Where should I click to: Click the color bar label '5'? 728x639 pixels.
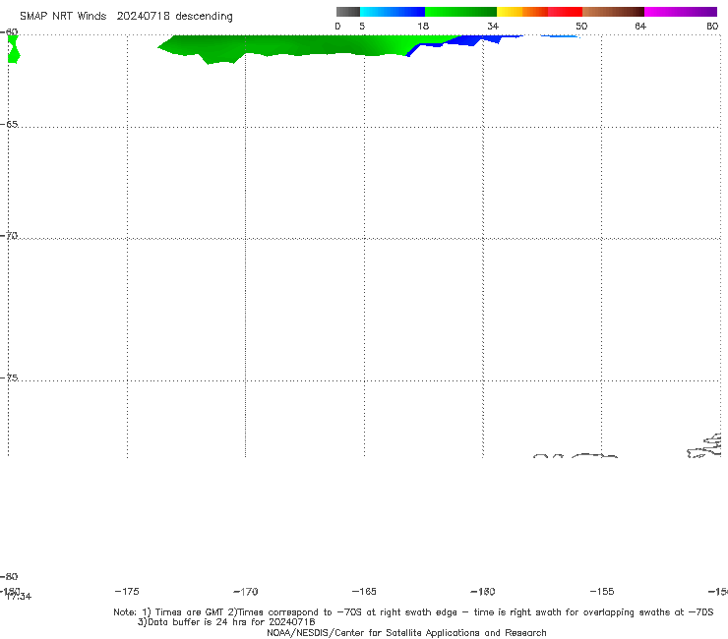(x=362, y=26)
